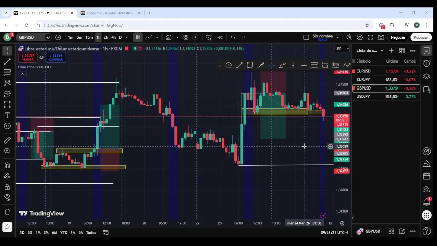Viewport: 437px width, 246px height.
Task: Click the Publicar button
Action: tap(421, 37)
